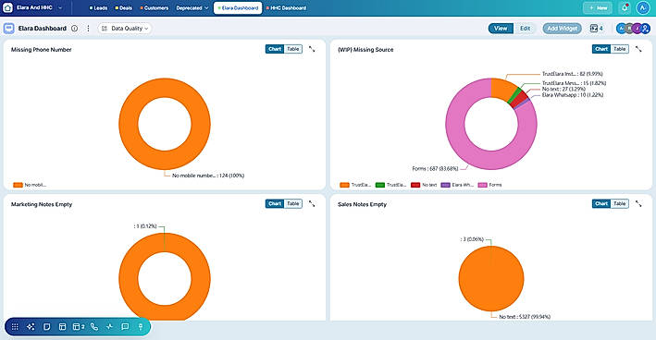
Task: Click the green TrustEla legend swatch
Action: [x=380, y=185]
